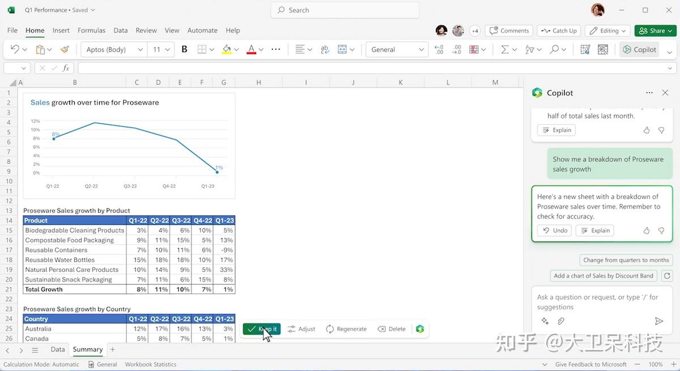The width and height of the screenshot is (680, 371).
Task: Click the Catch Up button
Action: (559, 31)
